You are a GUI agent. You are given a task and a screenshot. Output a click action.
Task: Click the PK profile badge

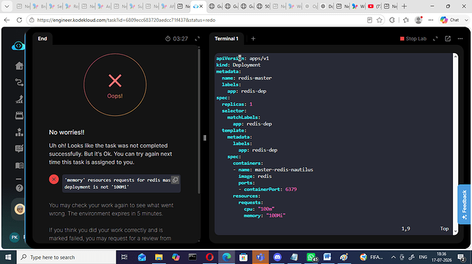[x=14, y=237]
